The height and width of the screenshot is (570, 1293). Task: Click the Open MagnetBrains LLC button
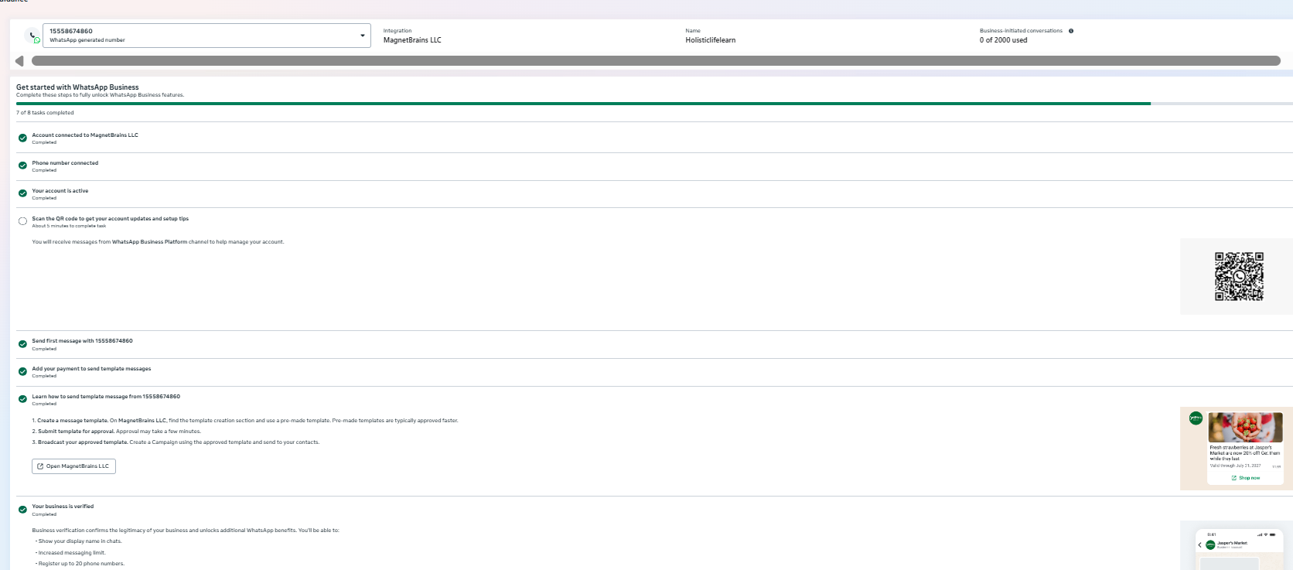tap(73, 466)
